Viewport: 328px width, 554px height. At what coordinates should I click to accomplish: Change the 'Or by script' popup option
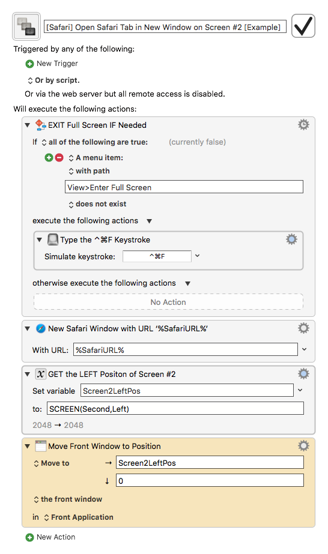coord(53,80)
